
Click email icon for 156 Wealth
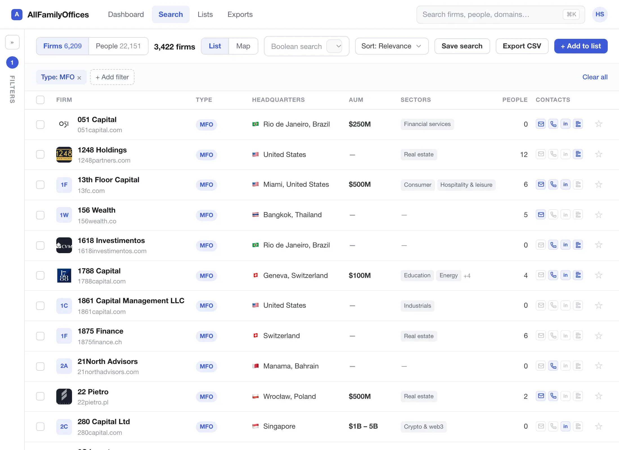click(541, 215)
